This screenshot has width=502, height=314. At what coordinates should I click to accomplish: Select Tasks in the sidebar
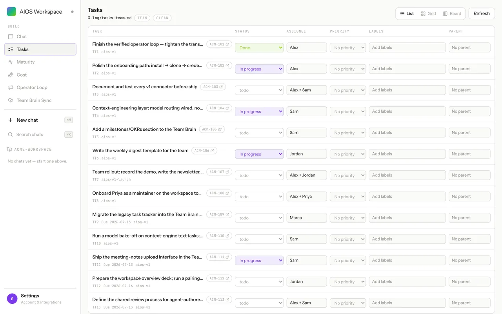(x=40, y=49)
